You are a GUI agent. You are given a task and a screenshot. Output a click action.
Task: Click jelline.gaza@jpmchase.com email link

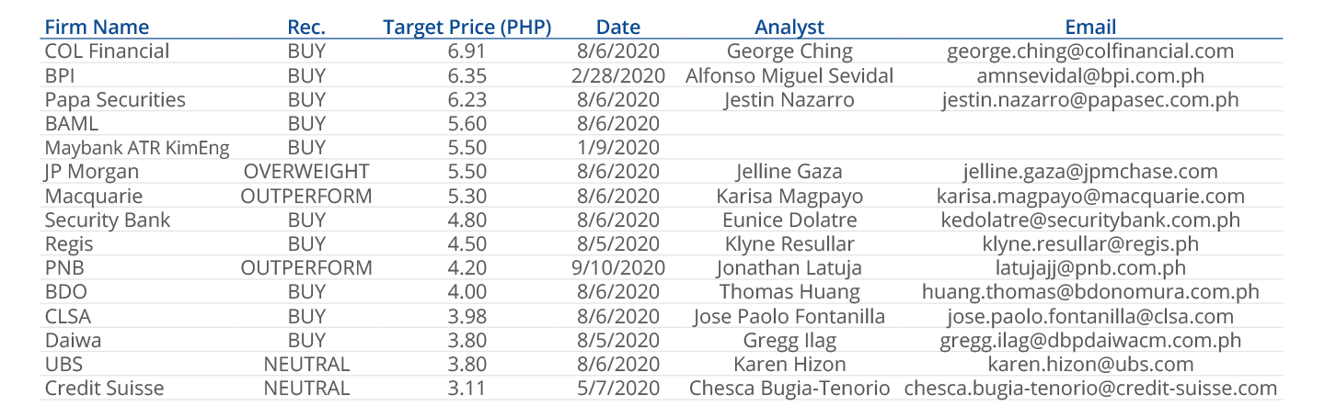[x=1090, y=171]
